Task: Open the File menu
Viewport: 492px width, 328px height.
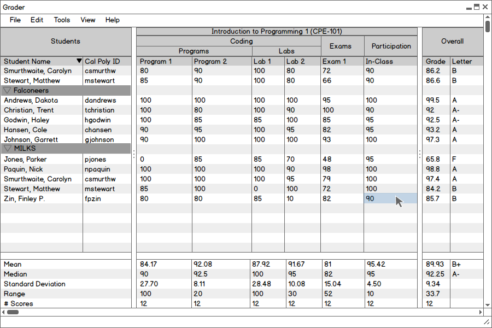Action: click(15, 20)
